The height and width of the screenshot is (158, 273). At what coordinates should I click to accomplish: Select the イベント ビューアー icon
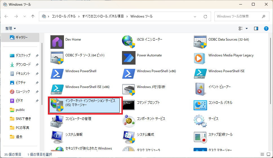200,89
